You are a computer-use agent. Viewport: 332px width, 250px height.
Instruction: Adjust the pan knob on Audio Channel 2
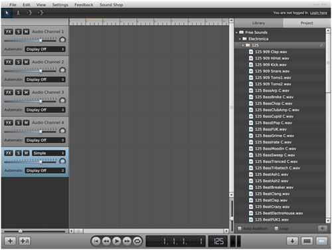62,70
